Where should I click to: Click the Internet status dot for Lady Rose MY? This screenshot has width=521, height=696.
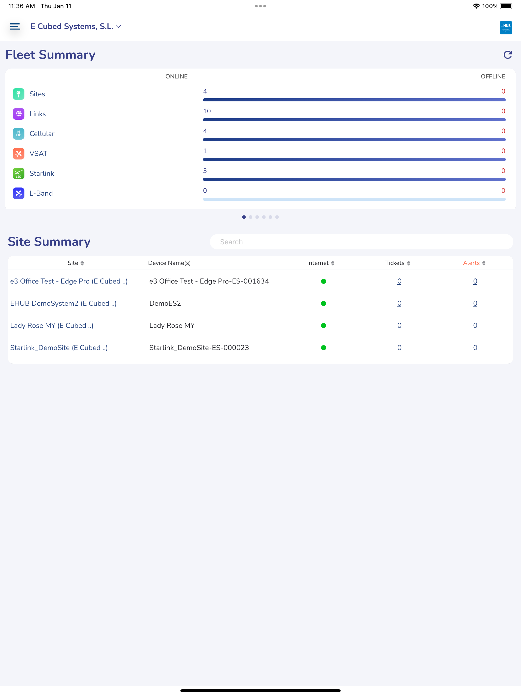click(x=323, y=326)
